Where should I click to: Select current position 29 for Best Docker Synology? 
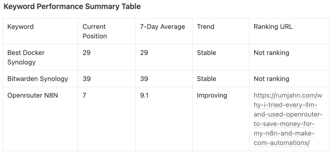click(87, 53)
